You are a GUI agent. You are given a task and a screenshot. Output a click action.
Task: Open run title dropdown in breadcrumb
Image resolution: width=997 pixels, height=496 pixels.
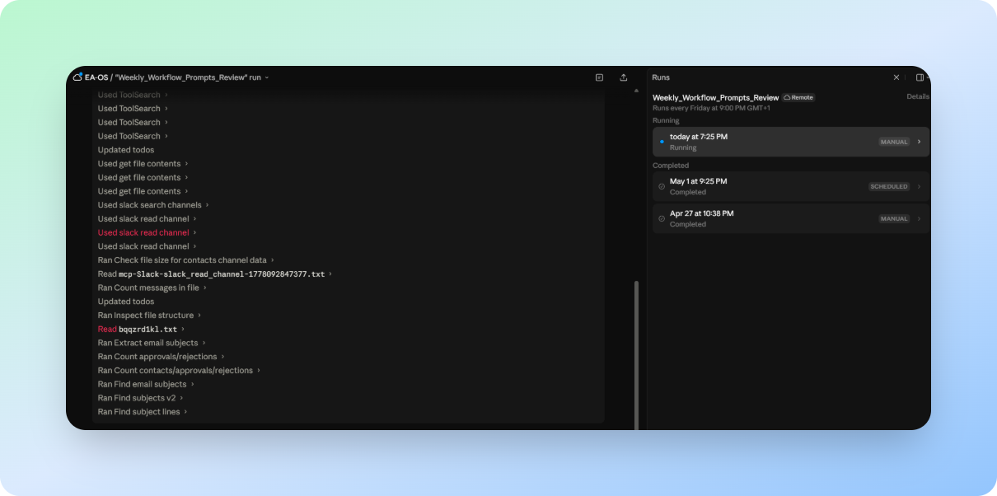point(267,77)
